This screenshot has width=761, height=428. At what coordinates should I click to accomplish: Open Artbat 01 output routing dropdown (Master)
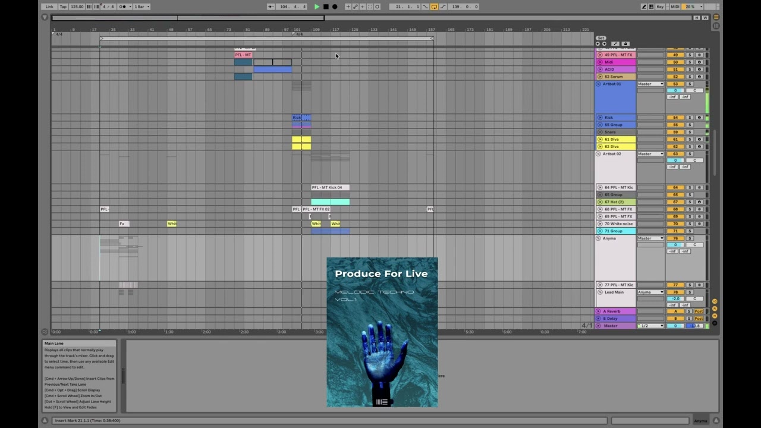pos(650,84)
